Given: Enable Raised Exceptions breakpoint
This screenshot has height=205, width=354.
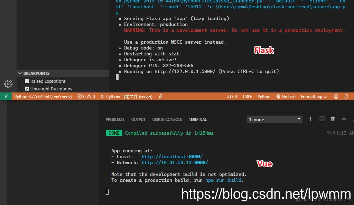Looking at the screenshot, I should (27, 81).
